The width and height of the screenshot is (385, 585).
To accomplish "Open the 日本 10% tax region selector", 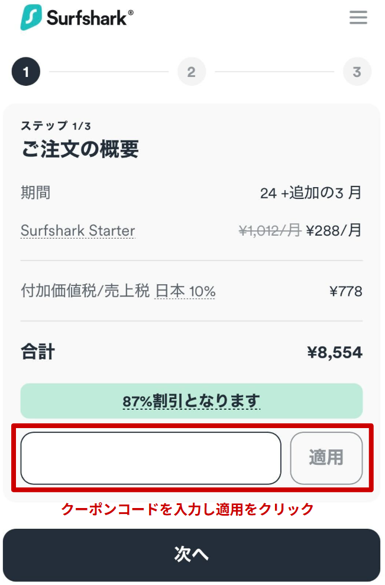I will (185, 291).
